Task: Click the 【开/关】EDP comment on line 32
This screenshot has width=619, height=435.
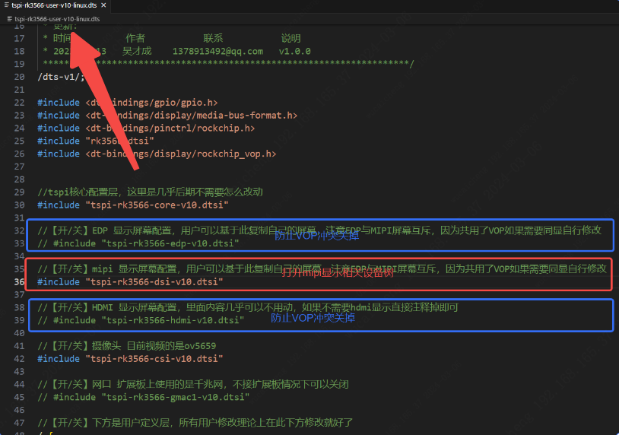Action: [x=319, y=230]
